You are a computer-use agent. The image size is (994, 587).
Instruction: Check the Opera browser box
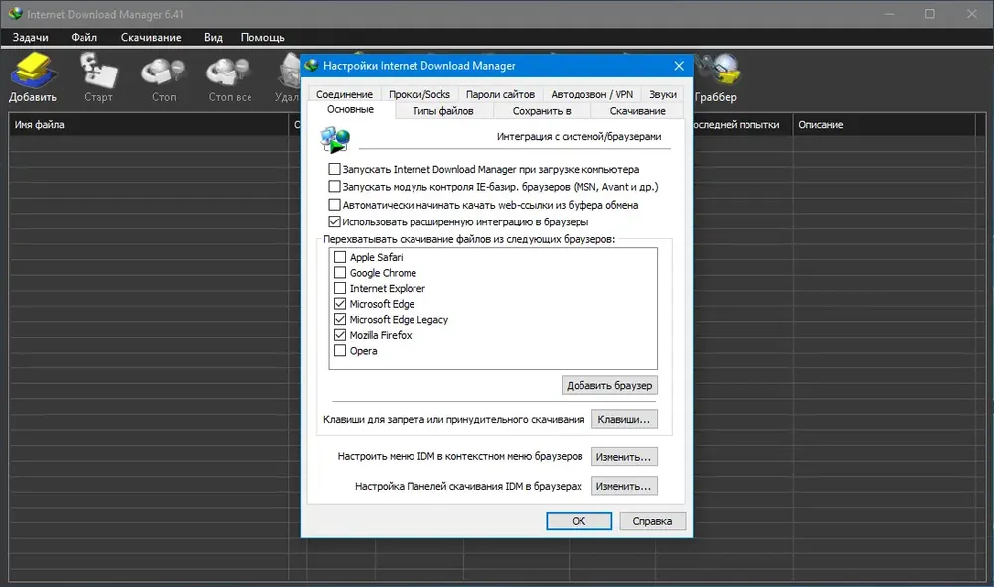[x=340, y=351]
